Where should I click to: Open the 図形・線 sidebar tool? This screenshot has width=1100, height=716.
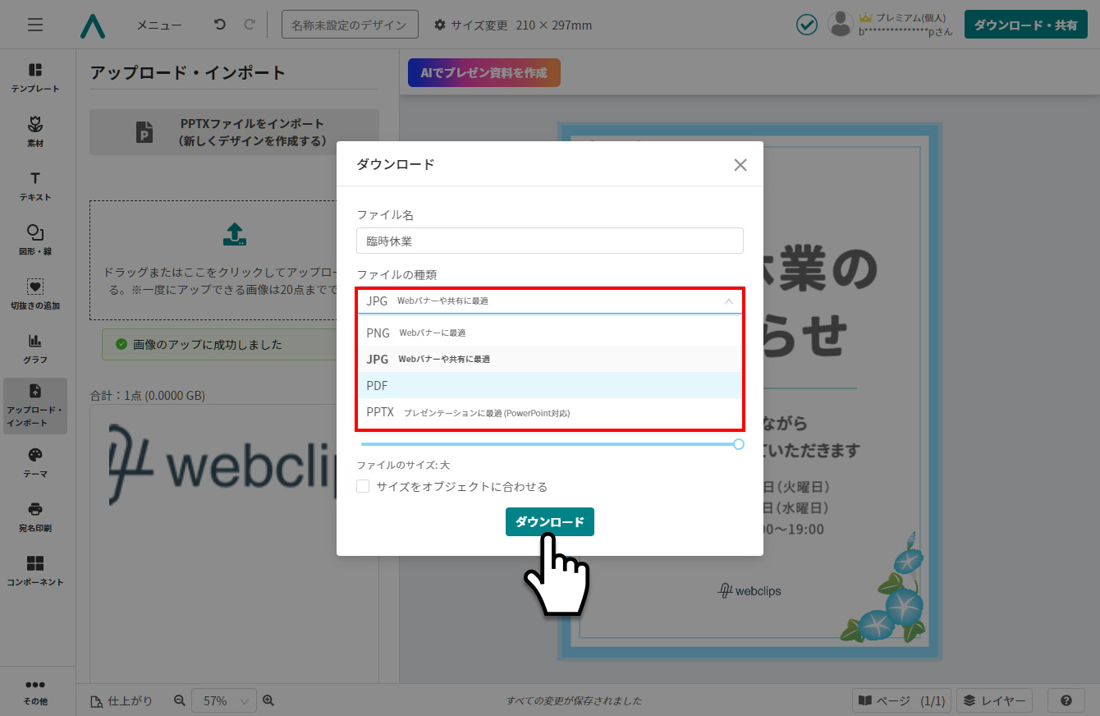click(35, 240)
